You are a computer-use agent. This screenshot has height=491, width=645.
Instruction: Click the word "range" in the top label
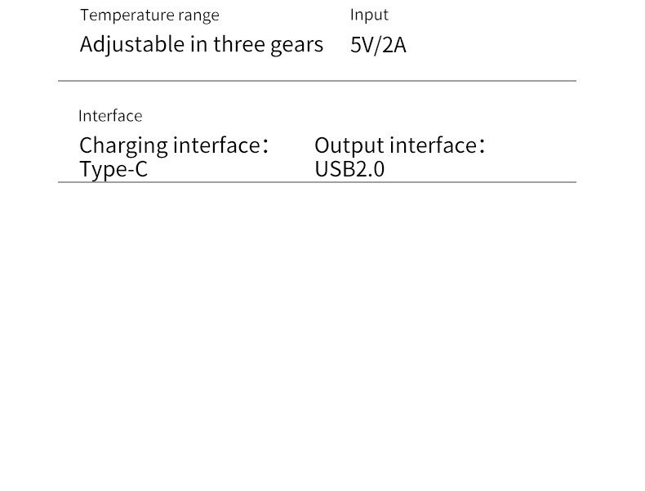pos(198,16)
